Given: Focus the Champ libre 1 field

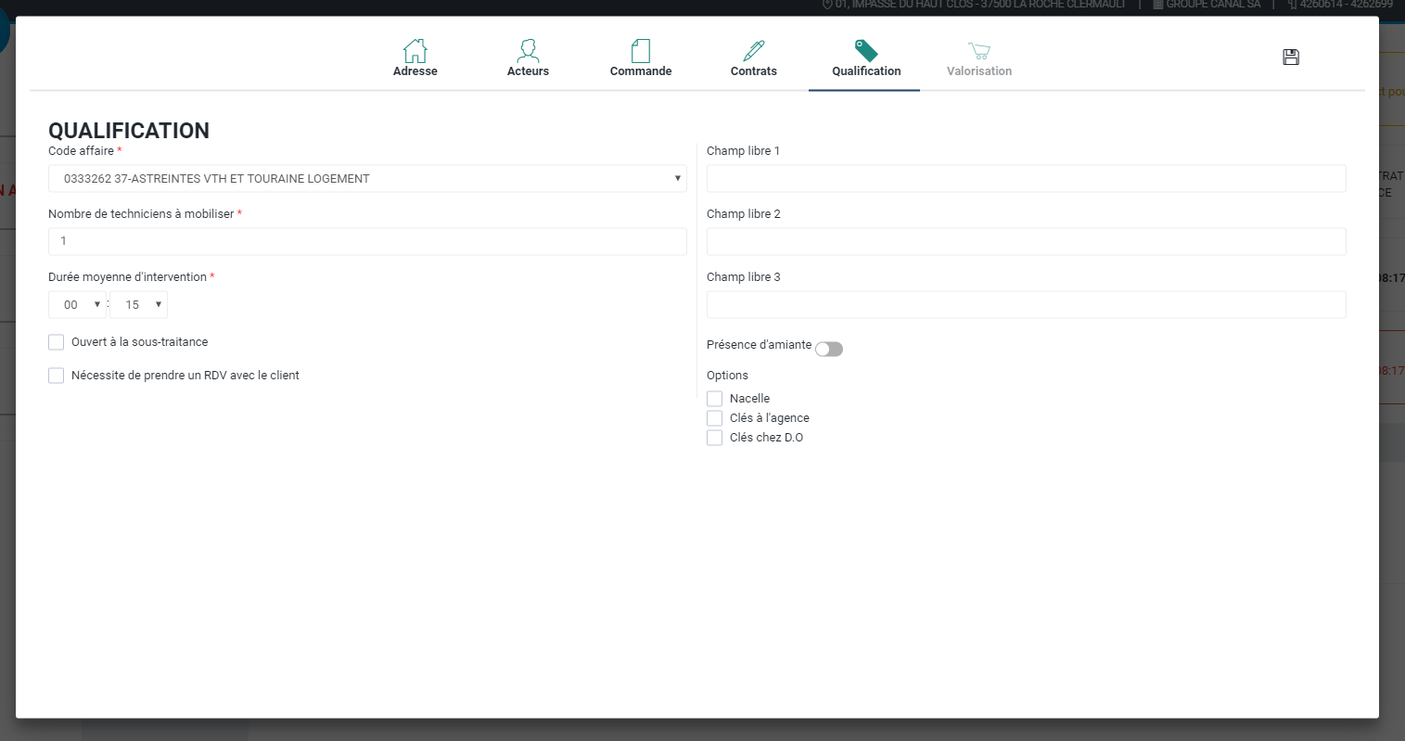Looking at the screenshot, I should pyautogui.click(x=1026, y=179).
